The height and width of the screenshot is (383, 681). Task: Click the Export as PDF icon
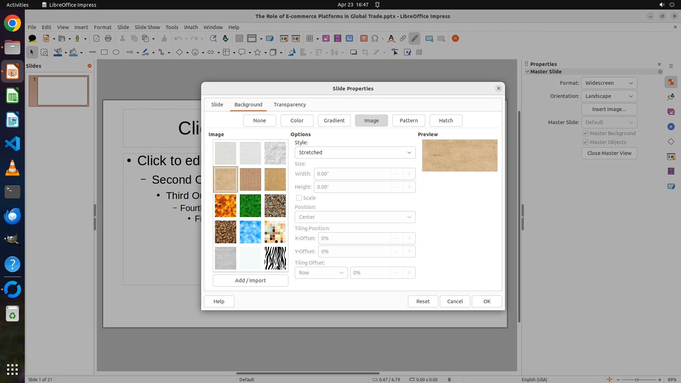[96, 39]
